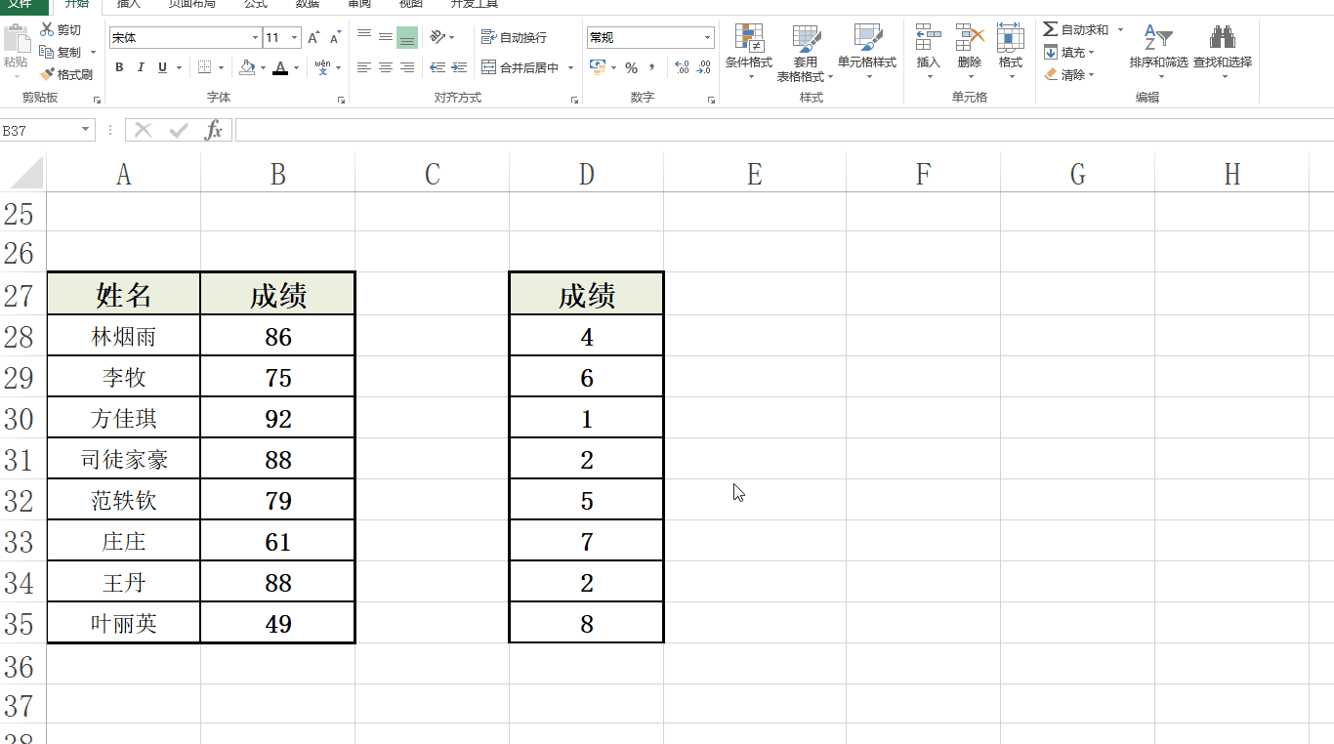Expand the Merge & Center (合并后居中) arrow
Image resolution: width=1334 pixels, height=744 pixels.
pyautogui.click(x=570, y=67)
